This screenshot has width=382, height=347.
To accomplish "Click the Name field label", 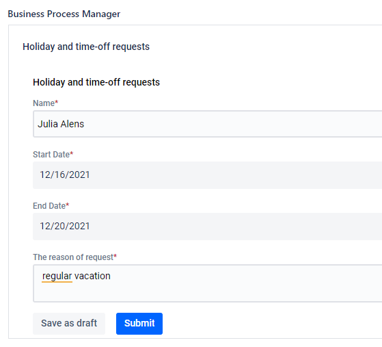I will click(44, 103).
